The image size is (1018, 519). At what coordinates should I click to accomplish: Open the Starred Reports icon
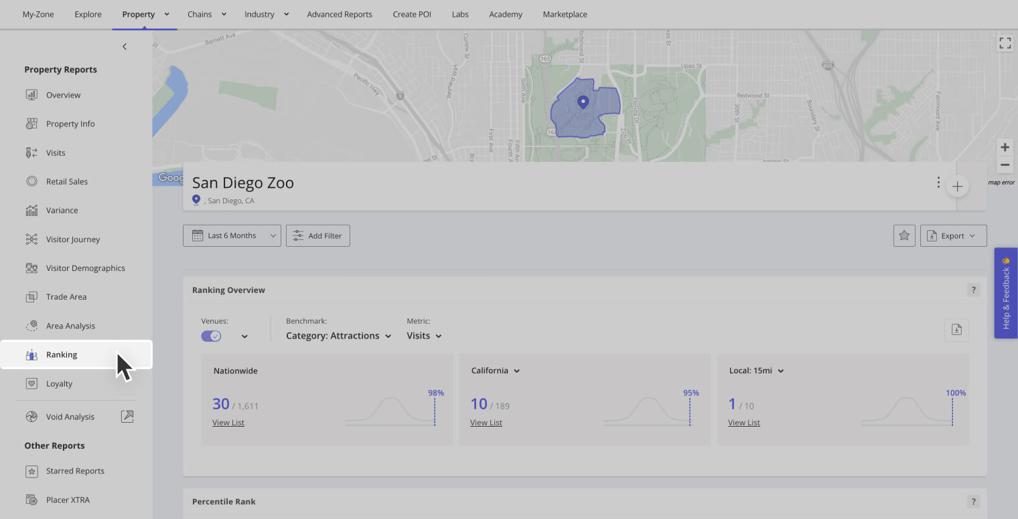(x=31, y=471)
